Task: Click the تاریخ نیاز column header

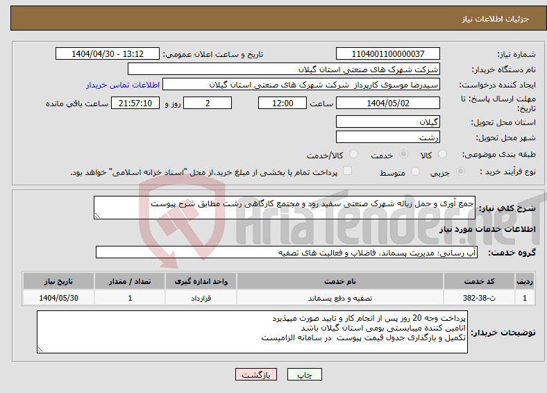Action: coord(58,281)
